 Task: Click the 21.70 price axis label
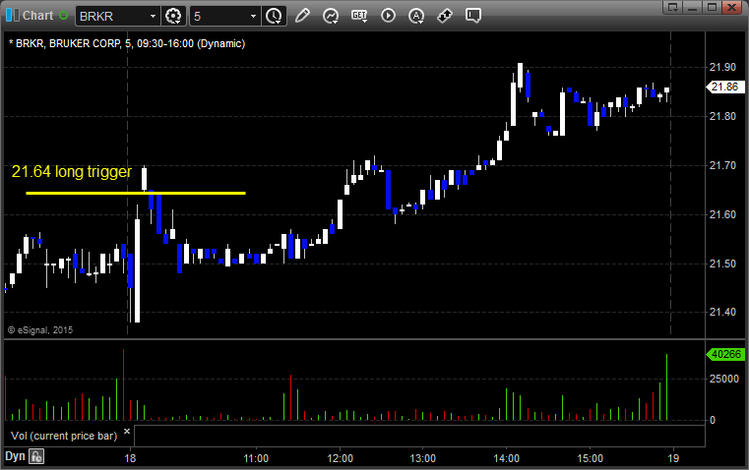722,165
